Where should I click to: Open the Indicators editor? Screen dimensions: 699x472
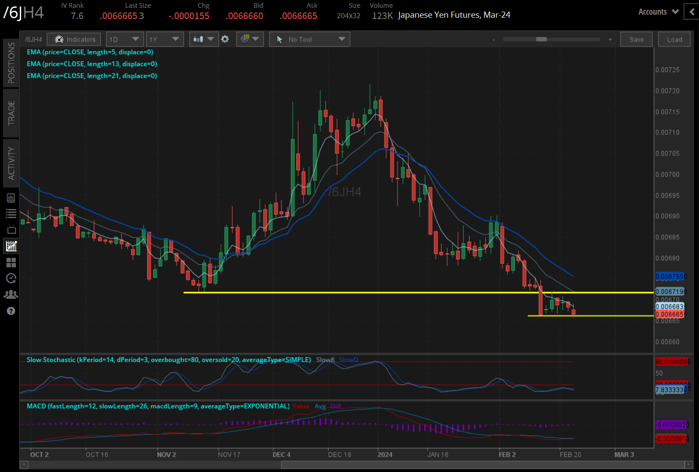click(73, 39)
